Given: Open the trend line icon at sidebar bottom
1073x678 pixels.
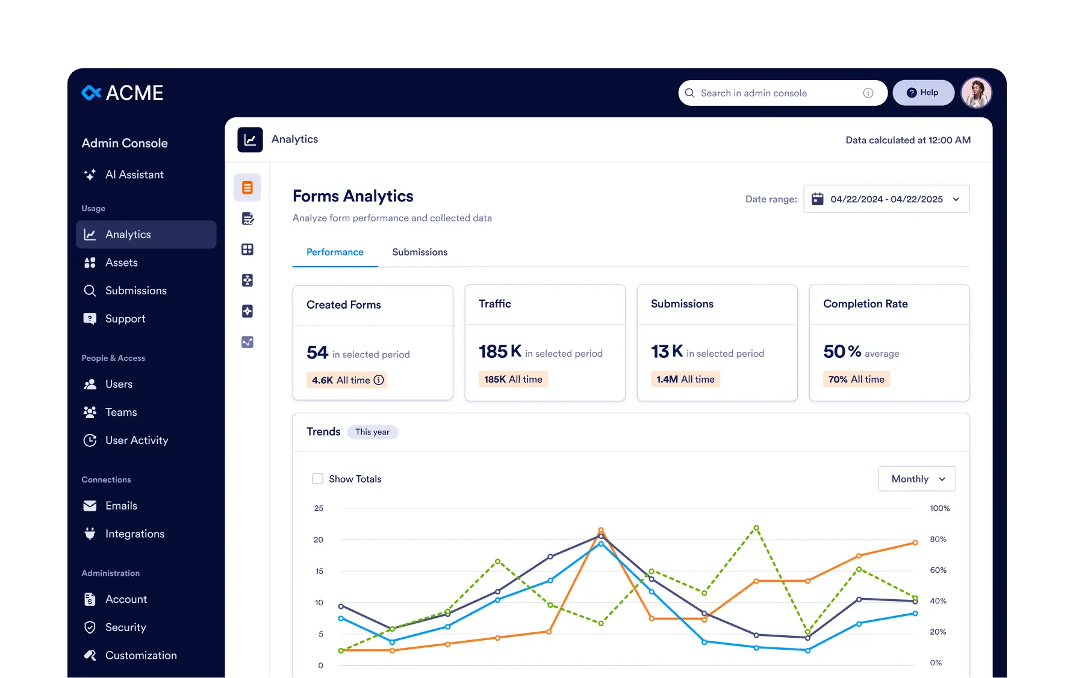Looking at the screenshot, I should coord(247,342).
